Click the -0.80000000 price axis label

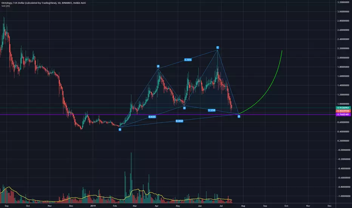(x=343, y=187)
